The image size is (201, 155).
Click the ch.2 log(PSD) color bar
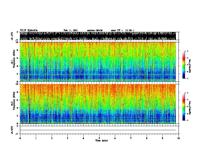point(183,107)
